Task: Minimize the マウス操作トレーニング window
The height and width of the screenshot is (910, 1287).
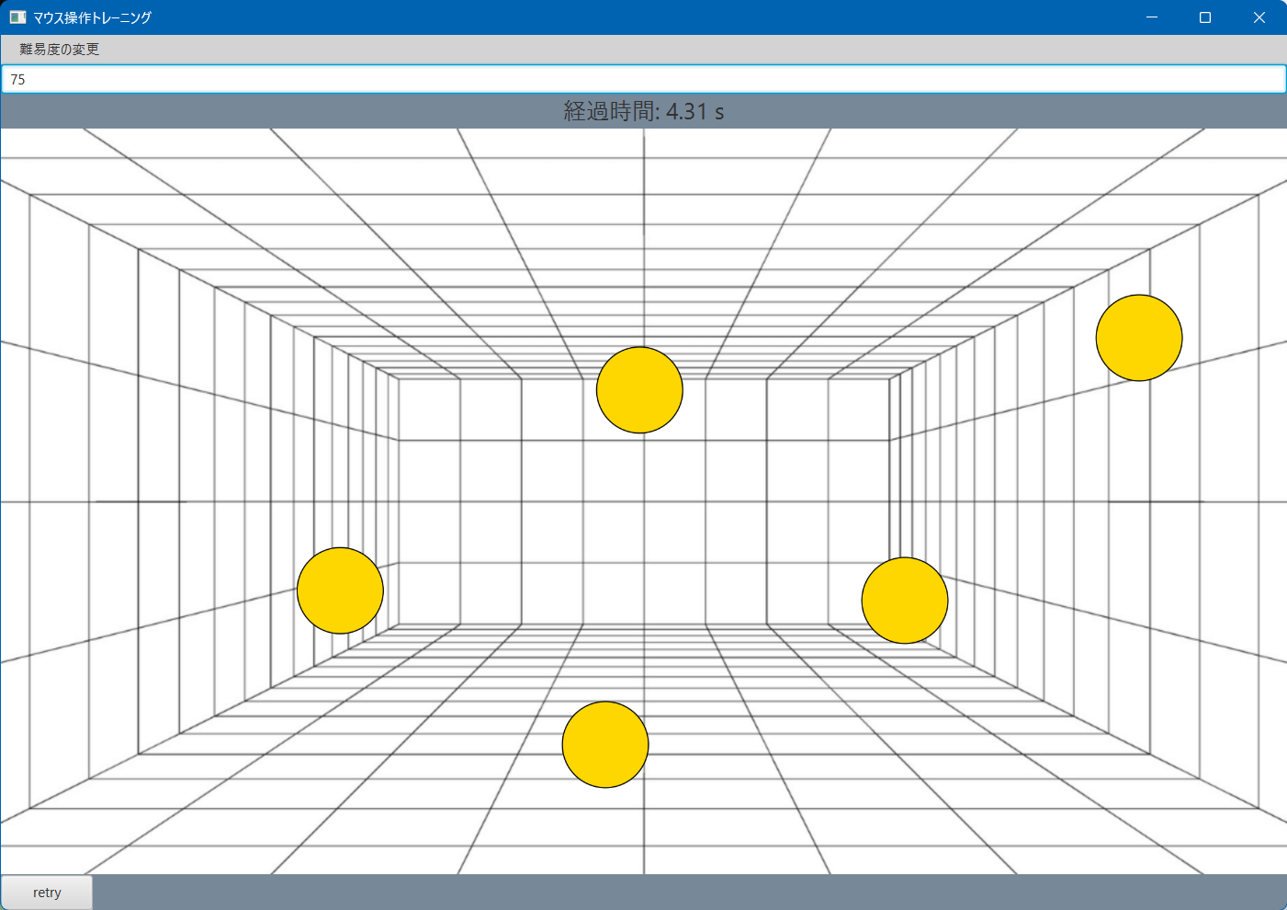Action: point(1151,17)
